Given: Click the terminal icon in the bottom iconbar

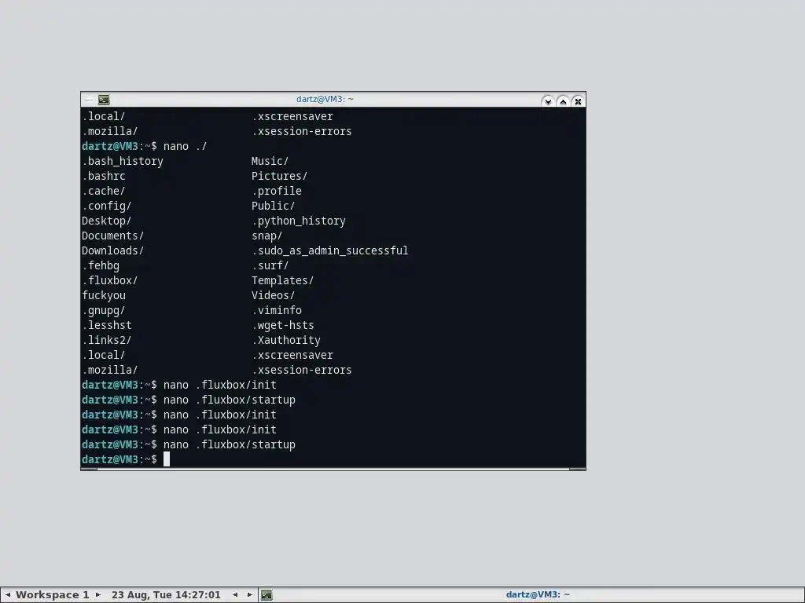Looking at the screenshot, I should pos(266,595).
